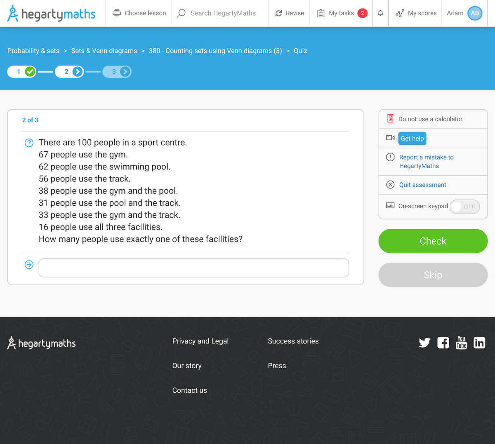This screenshot has width=495, height=444.
Task: Report a mistake to HegartyMaths
Action: coord(426,162)
